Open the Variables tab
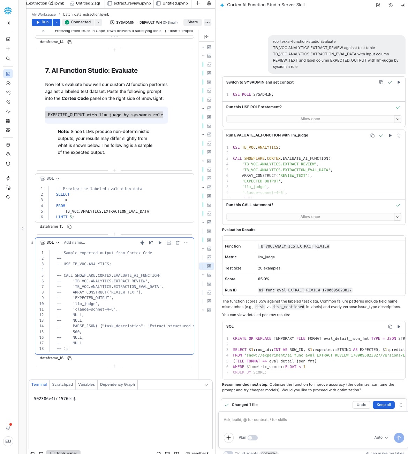Viewport: 408px width, 454px height. pos(86,385)
